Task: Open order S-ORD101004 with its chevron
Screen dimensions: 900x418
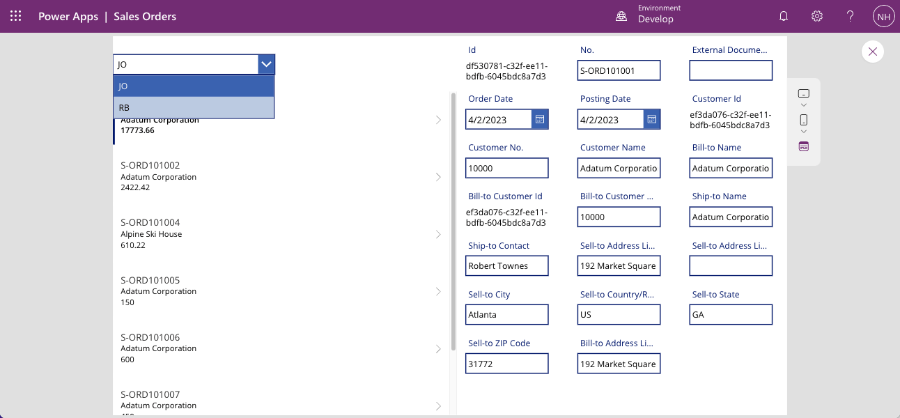Action: (438, 234)
